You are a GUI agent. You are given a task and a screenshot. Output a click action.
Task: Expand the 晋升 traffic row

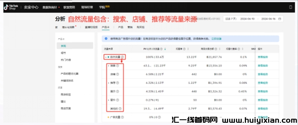point(108,100)
